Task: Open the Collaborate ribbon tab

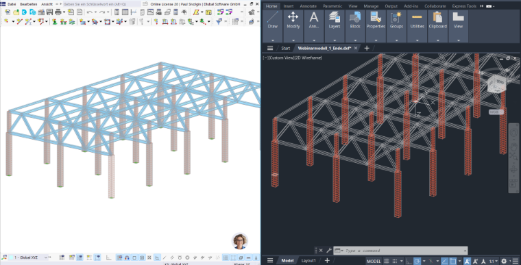Action: pyautogui.click(x=435, y=6)
